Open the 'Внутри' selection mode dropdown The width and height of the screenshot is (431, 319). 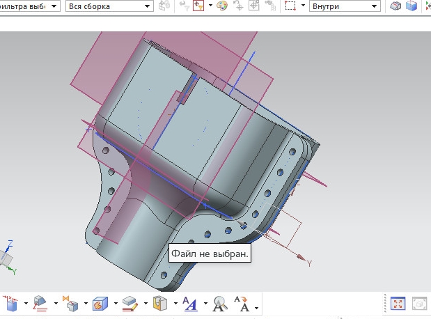click(x=345, y=6)
